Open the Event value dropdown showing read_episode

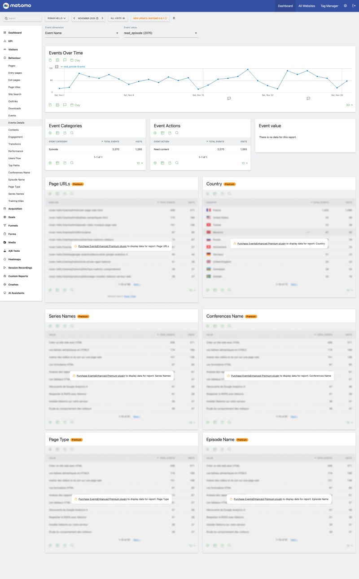click(160, 33)
